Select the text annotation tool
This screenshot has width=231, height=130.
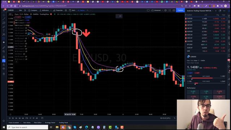[x=4, y=31]
